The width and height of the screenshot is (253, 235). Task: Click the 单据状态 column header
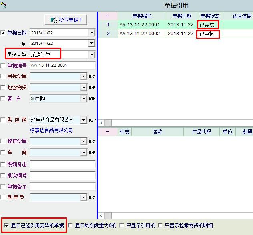210,16
